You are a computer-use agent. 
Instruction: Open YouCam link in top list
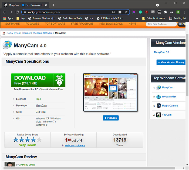pos(167,115)
